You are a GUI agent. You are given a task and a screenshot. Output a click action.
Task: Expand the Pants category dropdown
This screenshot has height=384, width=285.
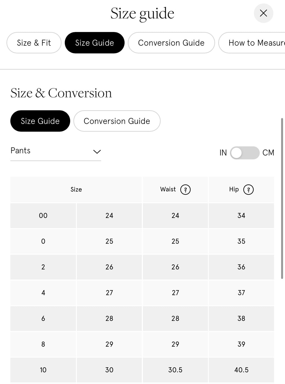56,151
